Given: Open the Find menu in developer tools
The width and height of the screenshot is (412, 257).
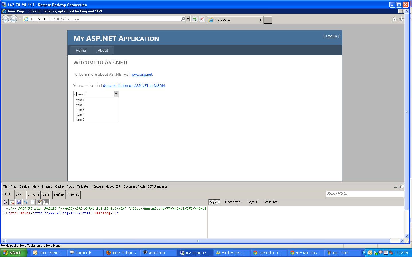Looking at the screenshot, I should [x=13, y=186].
